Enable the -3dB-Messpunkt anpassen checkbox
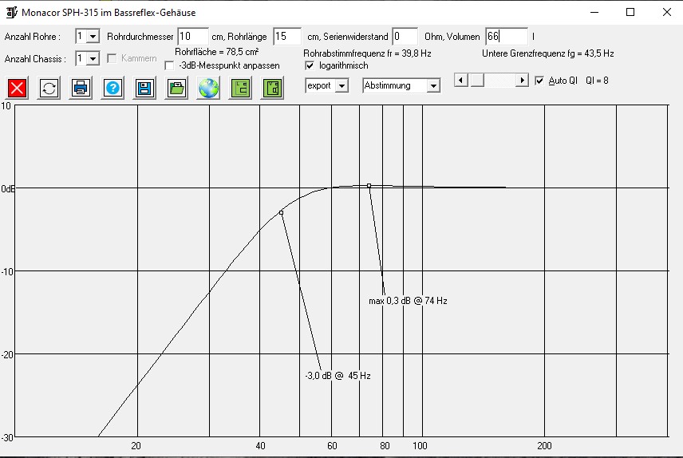 click(x=169, y=66)
